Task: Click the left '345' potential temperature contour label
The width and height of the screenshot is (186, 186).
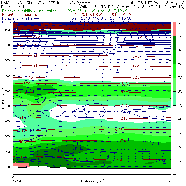Action: 36,56
